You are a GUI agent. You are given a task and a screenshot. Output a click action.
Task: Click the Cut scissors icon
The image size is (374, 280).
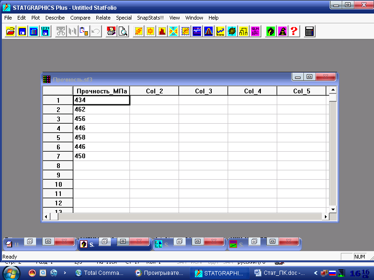tap(61, 31)
